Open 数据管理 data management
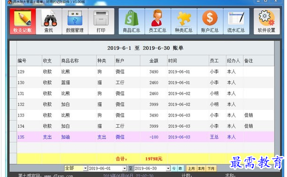Viewport: 287px width, 177px height. point(75,21)
